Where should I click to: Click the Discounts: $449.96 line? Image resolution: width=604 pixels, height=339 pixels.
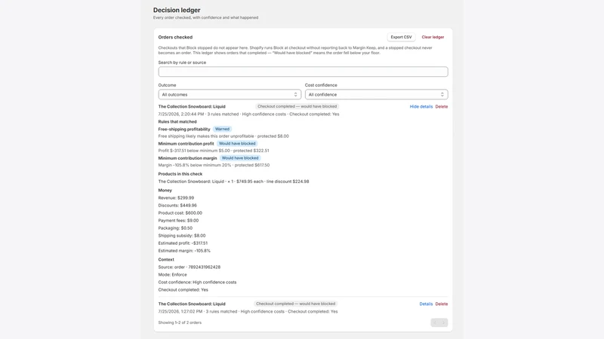(177, 205)
